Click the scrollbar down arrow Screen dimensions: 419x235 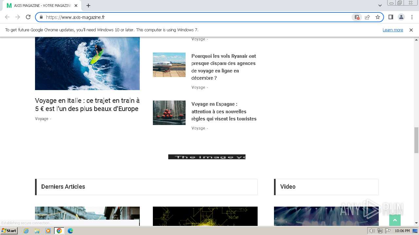click(416, 223)
